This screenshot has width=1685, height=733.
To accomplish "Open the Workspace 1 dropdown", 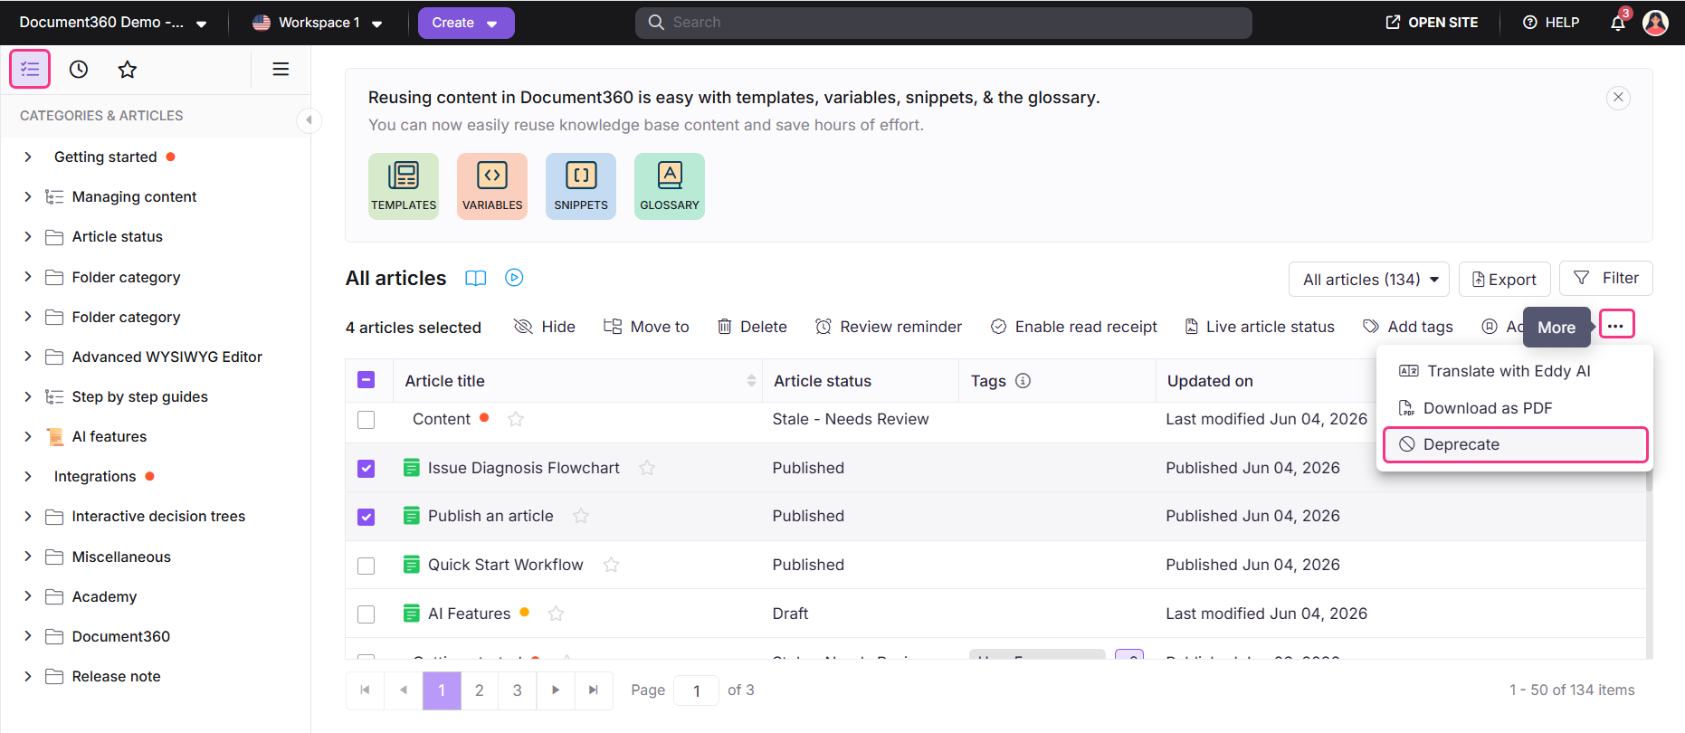I will (x=318, y=23).
